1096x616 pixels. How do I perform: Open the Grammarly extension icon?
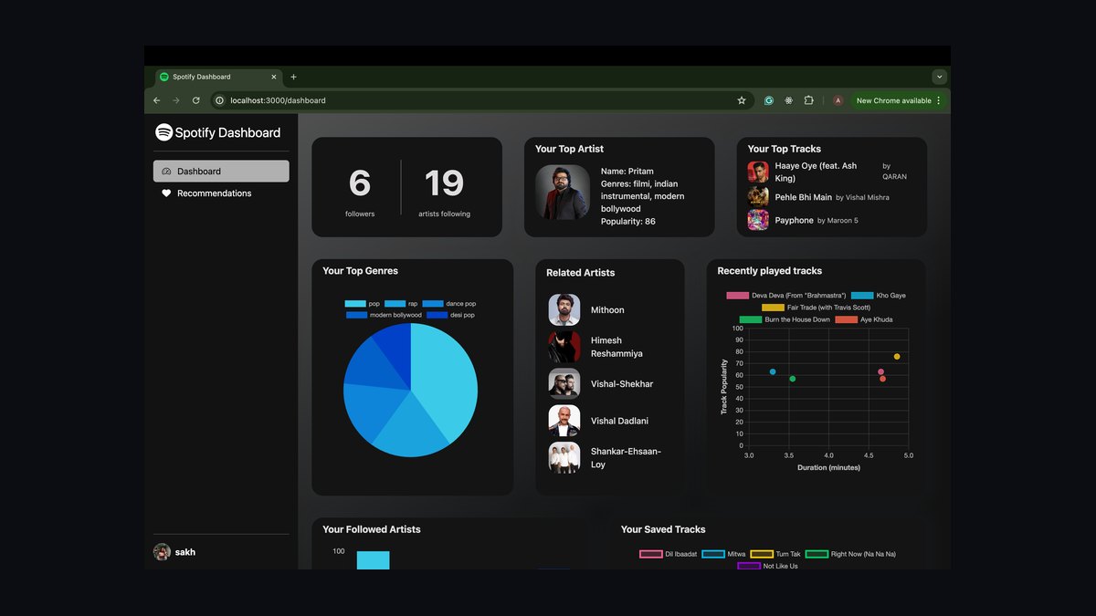click(x=769, y=100)
